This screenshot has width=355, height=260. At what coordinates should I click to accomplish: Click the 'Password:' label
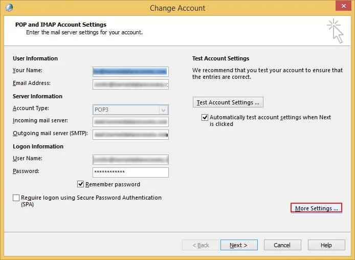tap(26, 171)
